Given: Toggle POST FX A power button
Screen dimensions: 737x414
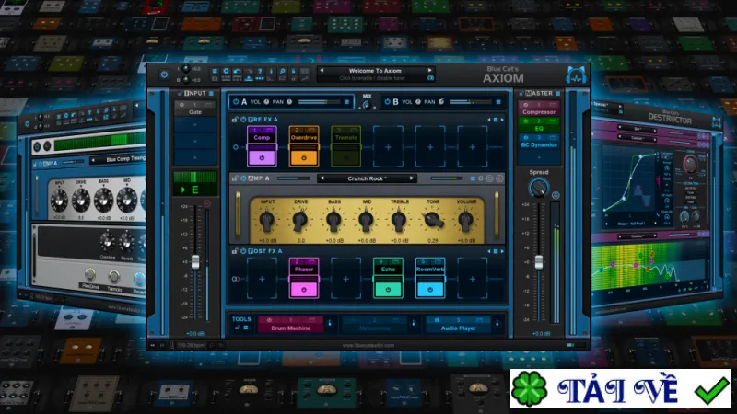Looking at the screenshot, I should pos(243,251).
